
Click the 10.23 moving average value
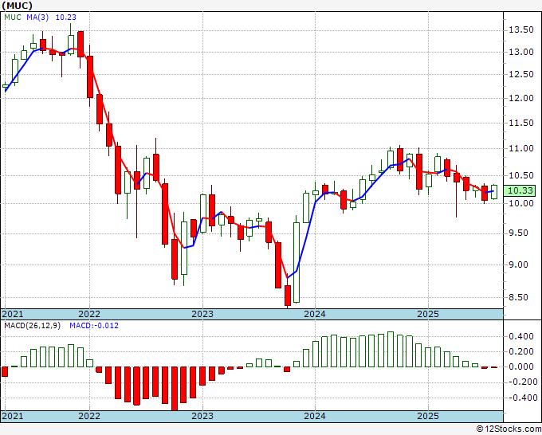(65, 17)
